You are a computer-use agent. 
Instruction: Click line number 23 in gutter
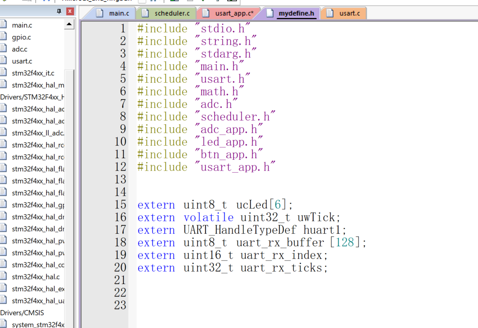pyautogui.click(x=120, y=305)
